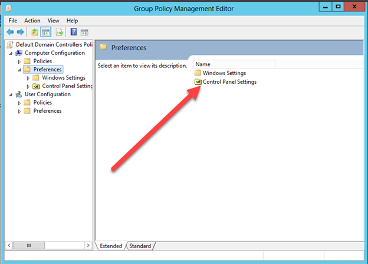Click the User Configuration user icon
This screenshot has width=368, height=264.
(x=19, y=94)
